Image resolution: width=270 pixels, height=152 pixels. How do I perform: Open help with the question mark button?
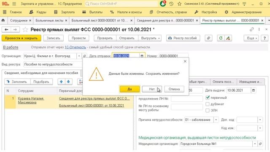pos(265,38)
